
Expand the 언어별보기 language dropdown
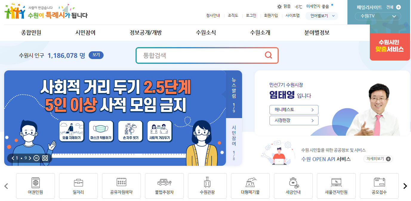pyautogui.click(x=322, y=16)
